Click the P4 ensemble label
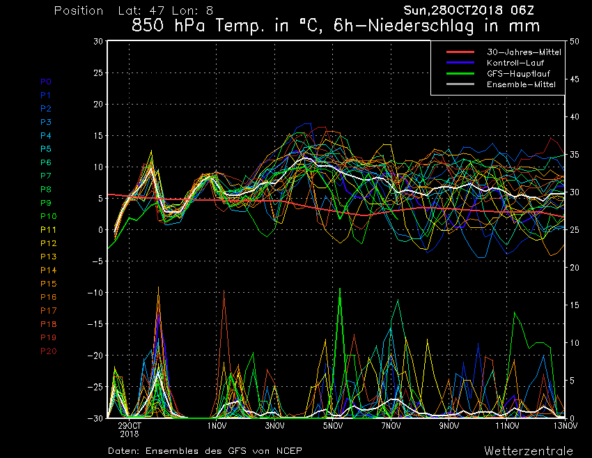Viewport: 592px width, 458px height. click(46, 135)
